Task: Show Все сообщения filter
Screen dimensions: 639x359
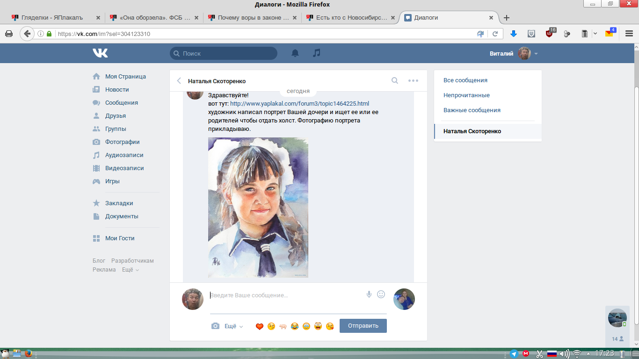Action: point(465,80)
